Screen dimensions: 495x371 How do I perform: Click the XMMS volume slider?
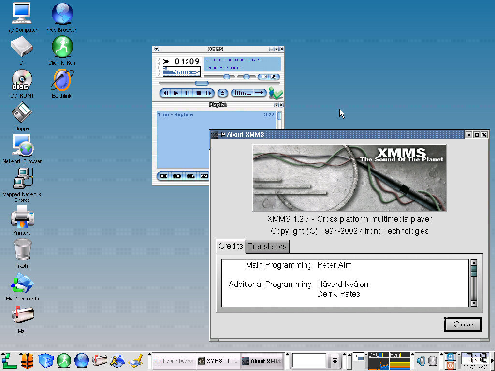226,77
